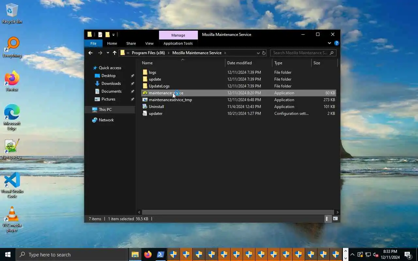This screenshot has width=418, height=261.
Task: Click the breadcrumb arrow after Mozilla Maintenance Service
Action: 225,53
